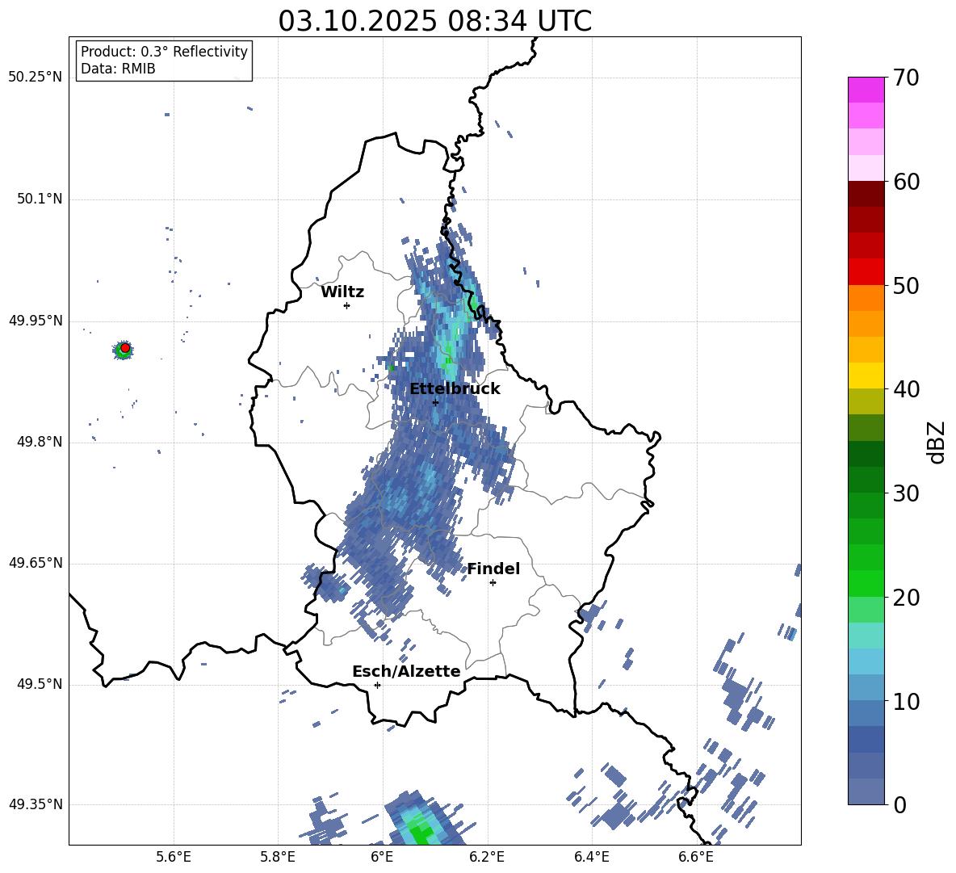This screenshot has height=873, width=956.
Task: Click the 49.95°N latitude label
Action: pyautogui.click(x=36, y=321)
